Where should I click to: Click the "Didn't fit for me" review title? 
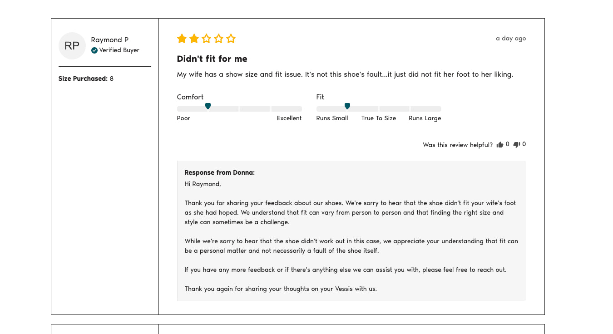(x=212, y=59)
